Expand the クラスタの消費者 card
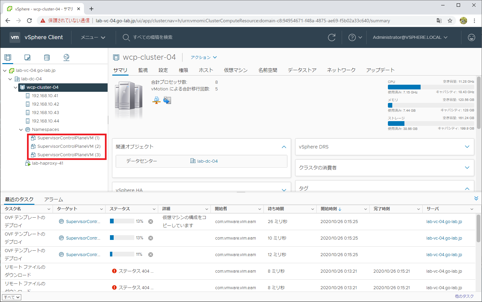 467,168
